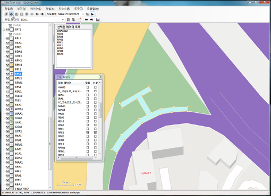Click WAA1 layer blue color swatch

12,113
